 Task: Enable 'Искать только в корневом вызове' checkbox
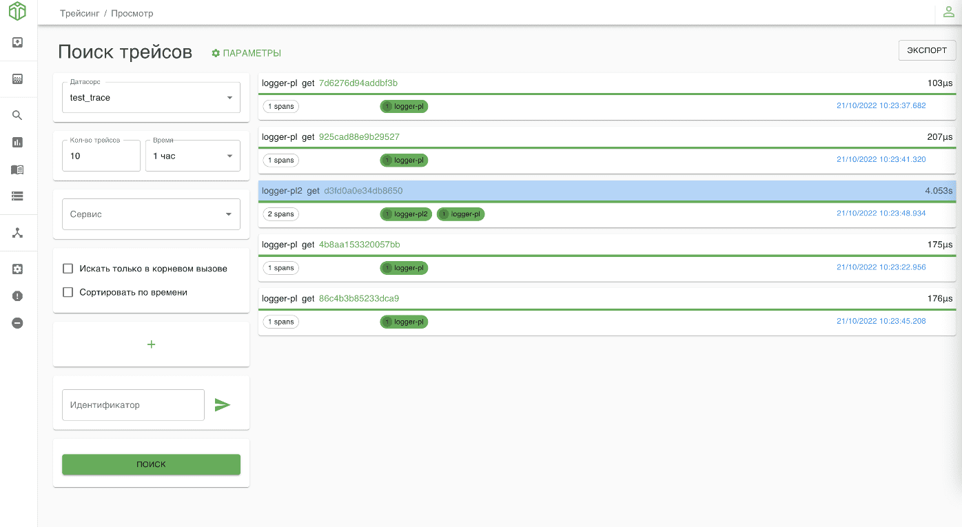pos(68,269)
